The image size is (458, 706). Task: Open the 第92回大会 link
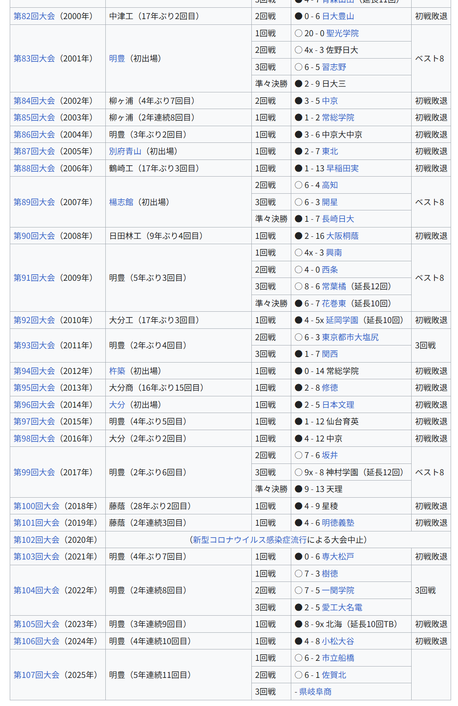34,320
